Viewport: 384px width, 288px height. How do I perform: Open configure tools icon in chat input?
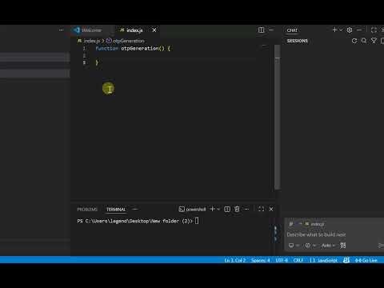click(343, 246)
